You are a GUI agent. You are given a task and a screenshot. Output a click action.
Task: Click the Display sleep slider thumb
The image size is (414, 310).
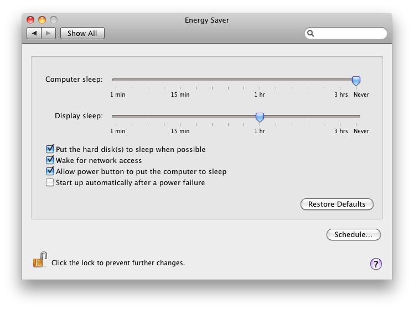click(260, 117)
